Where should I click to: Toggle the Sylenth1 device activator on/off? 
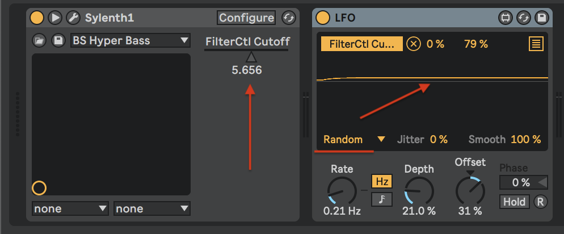[37, 18]
